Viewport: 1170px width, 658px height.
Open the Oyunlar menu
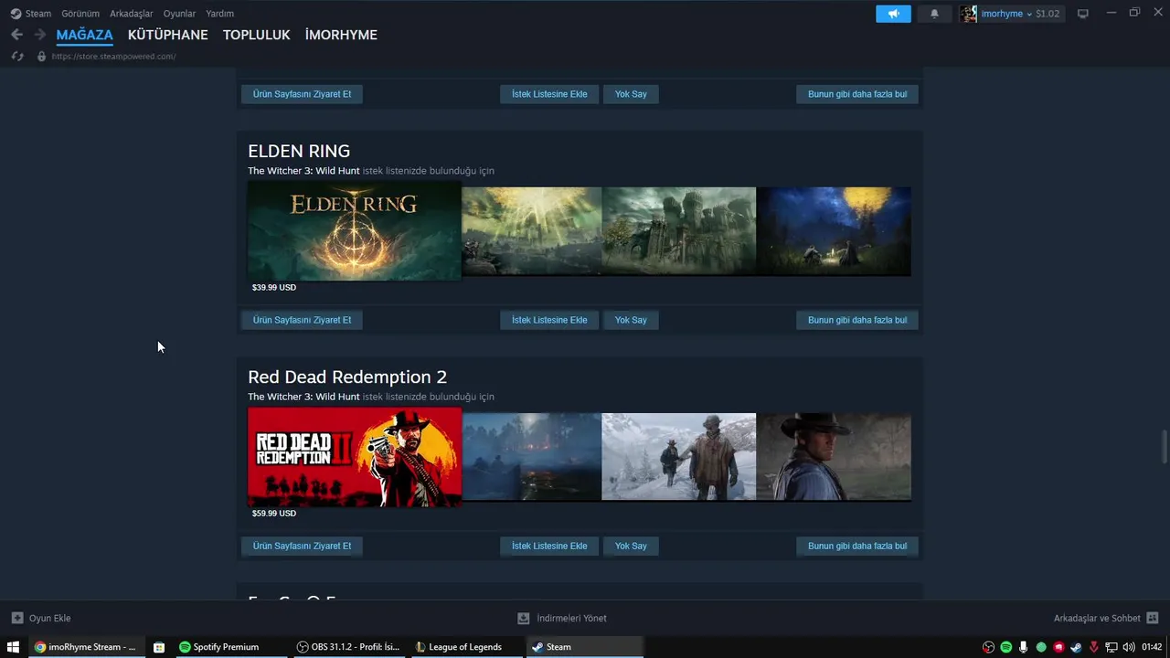[x=179, y=14]
